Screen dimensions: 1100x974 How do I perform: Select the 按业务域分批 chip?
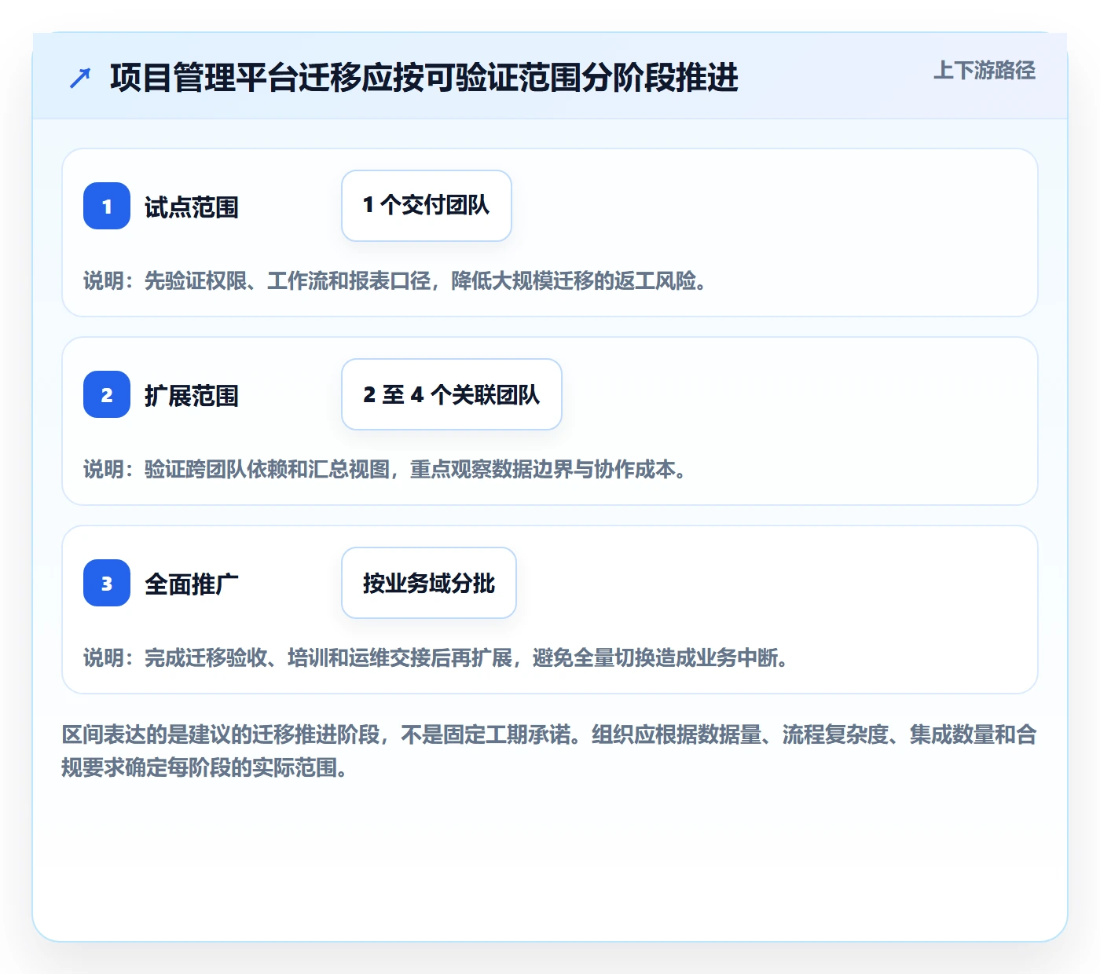tap(429, 583)
